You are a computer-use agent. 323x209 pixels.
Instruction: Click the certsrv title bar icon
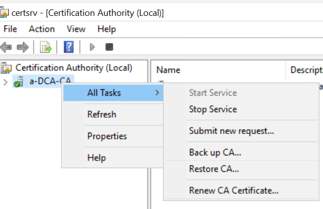(4, 12)
